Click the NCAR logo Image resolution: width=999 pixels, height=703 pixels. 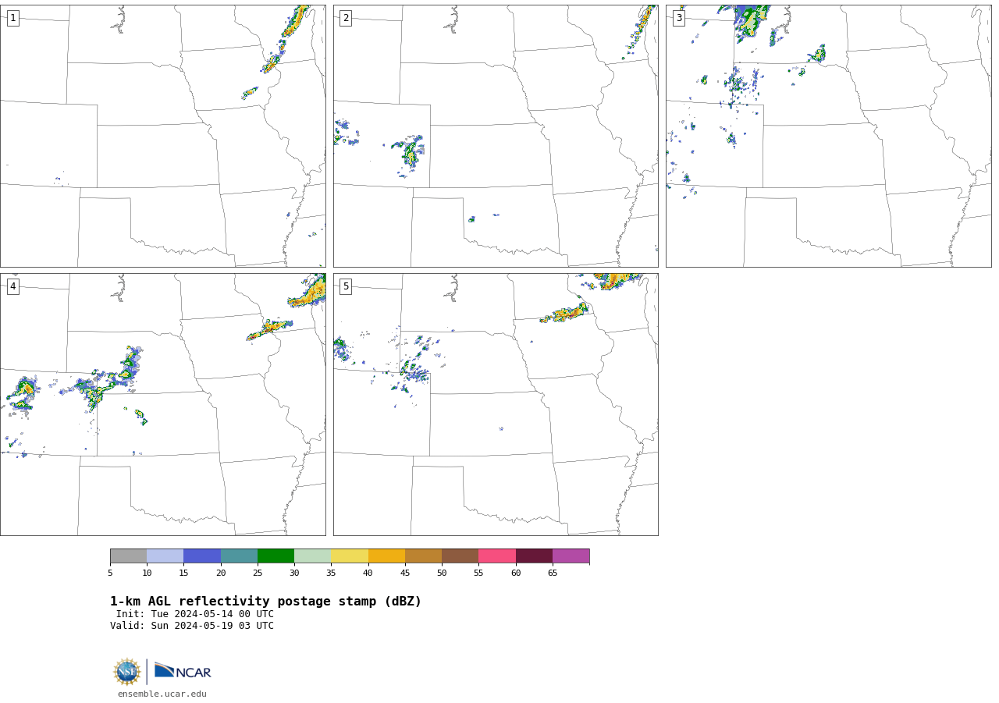coord(183,672)
